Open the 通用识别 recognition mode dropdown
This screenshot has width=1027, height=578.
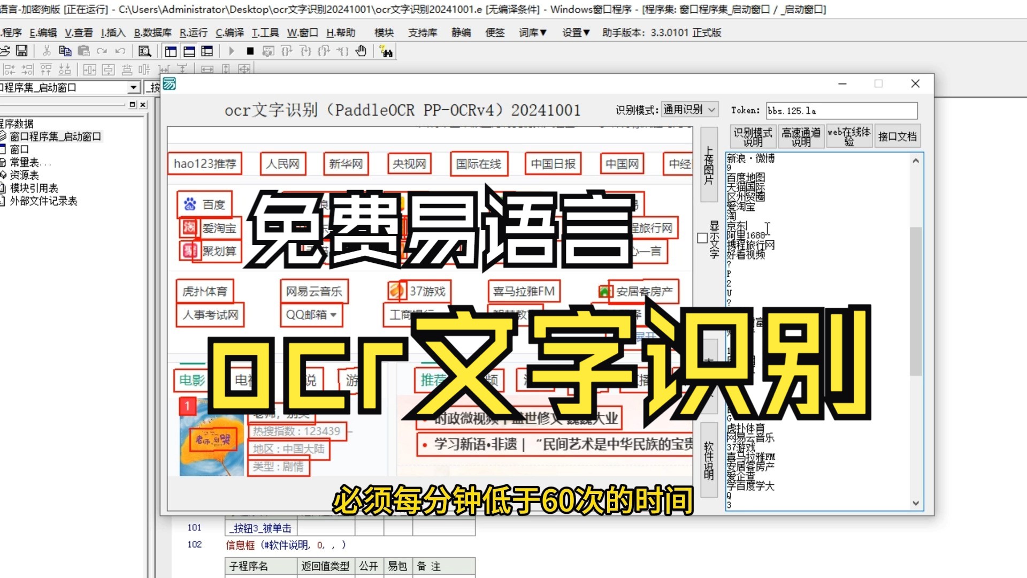tap(711, 109)
